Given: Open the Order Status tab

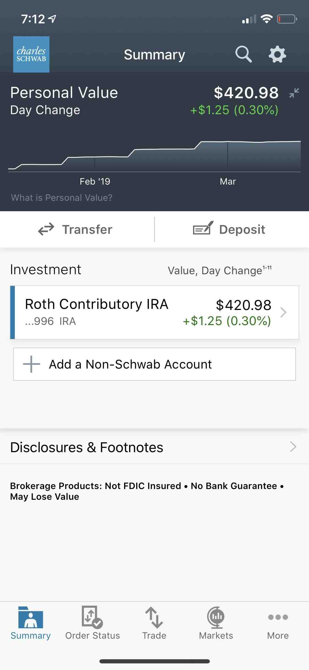Looking at the screenshot, I should pos(92,623).
